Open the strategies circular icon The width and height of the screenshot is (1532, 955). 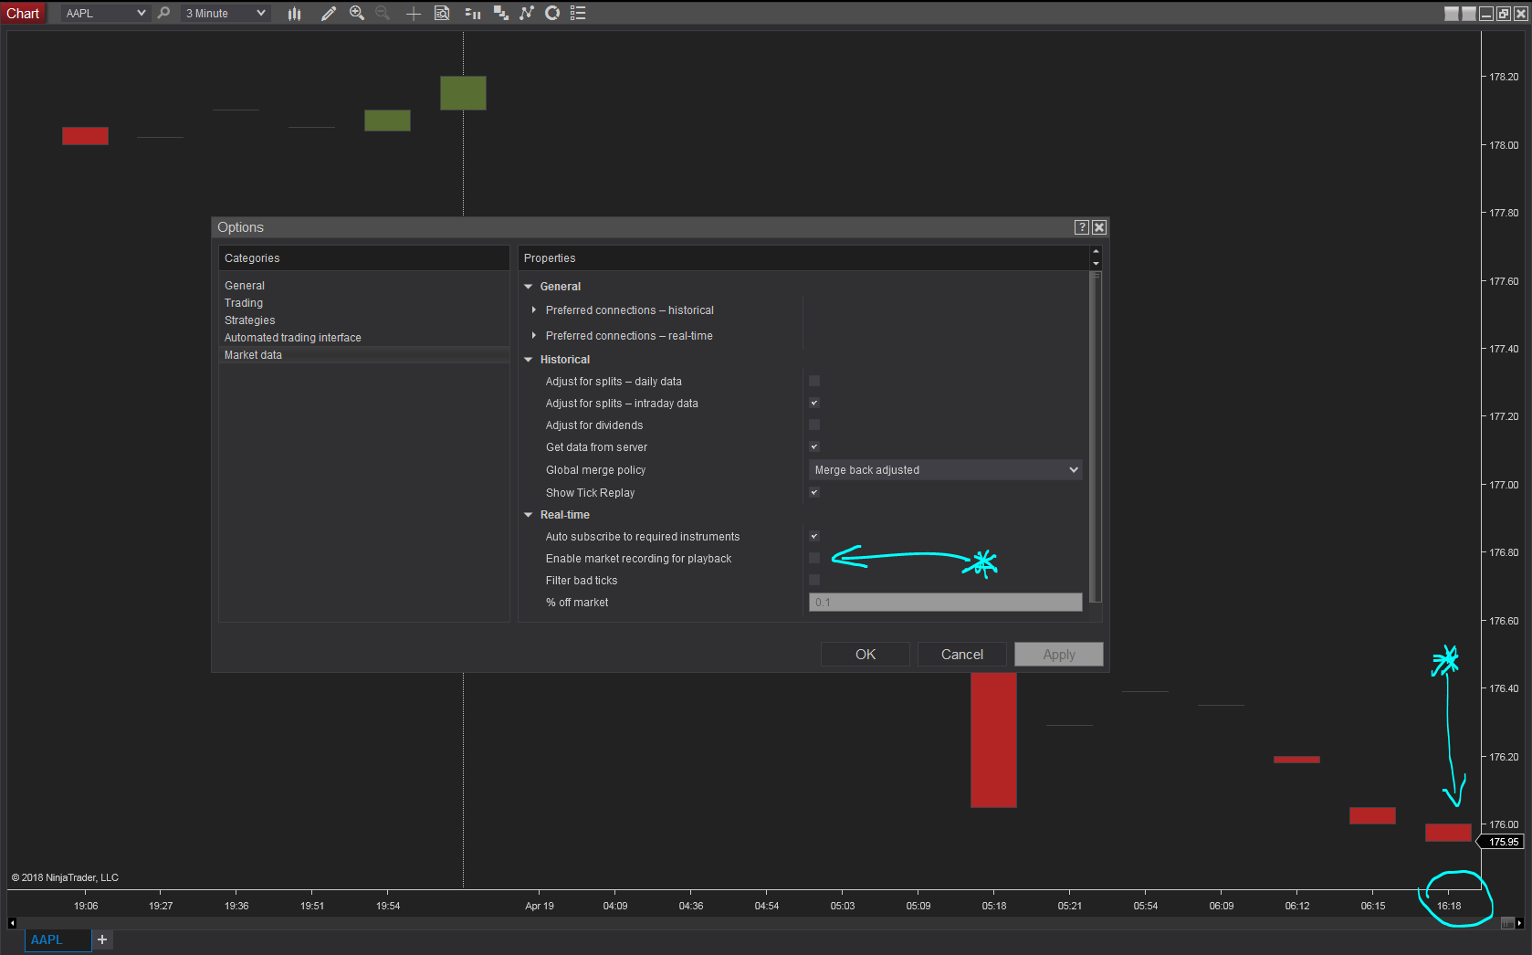click(x=552, y=13)
